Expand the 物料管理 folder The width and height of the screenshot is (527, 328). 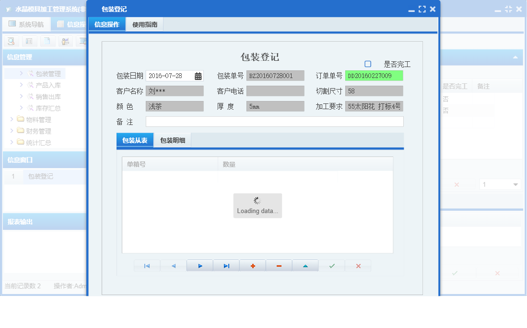pos(34,119)
